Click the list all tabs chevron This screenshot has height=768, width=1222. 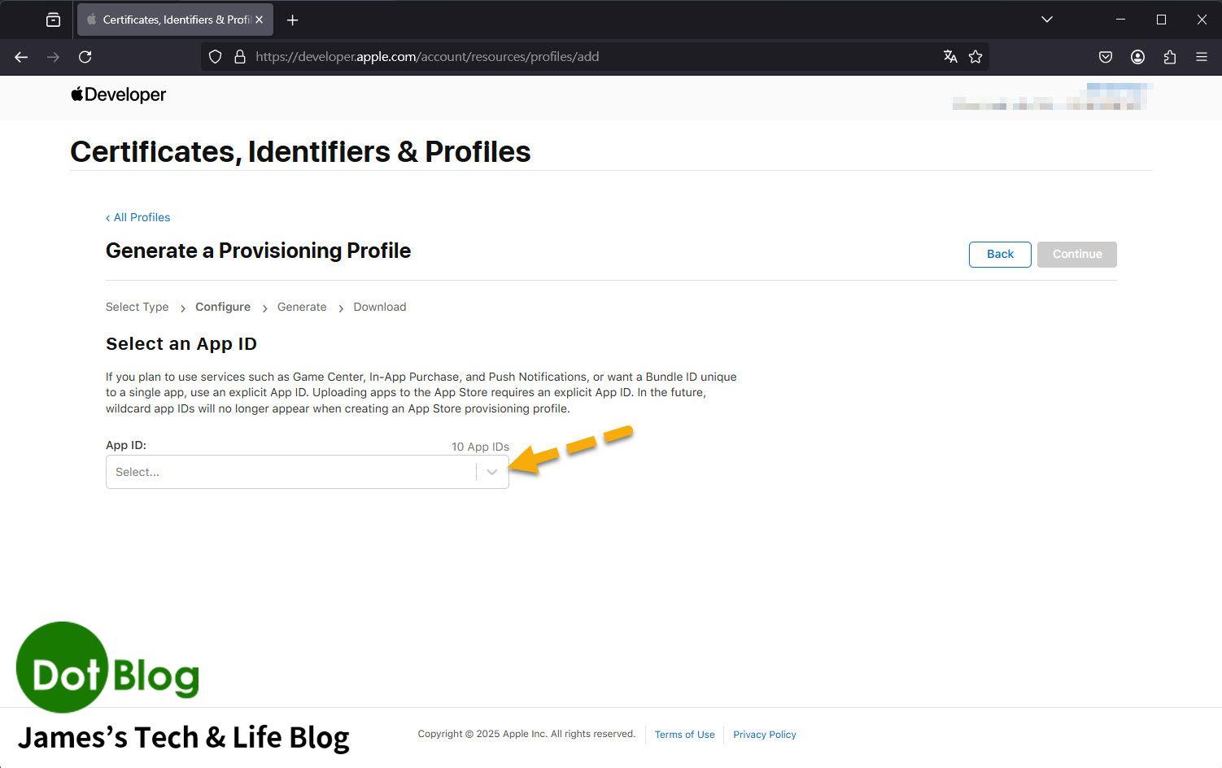1047,20
